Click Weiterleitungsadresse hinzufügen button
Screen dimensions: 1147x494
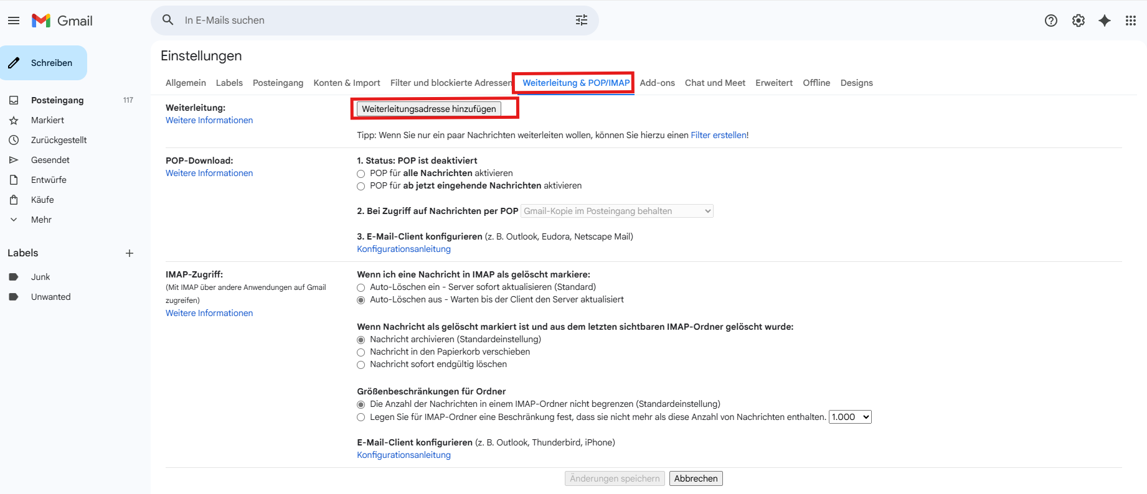click(428, 109)
